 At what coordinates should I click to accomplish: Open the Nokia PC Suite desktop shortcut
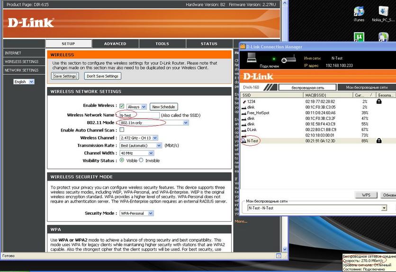[x=383, y=11]
